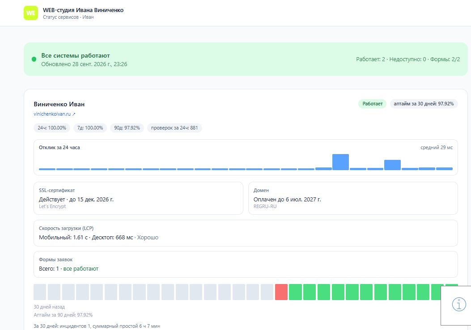471x330 pixels.
Task: Click "Действует · до 15 дек. 2026 г." text
Action: 76,200
